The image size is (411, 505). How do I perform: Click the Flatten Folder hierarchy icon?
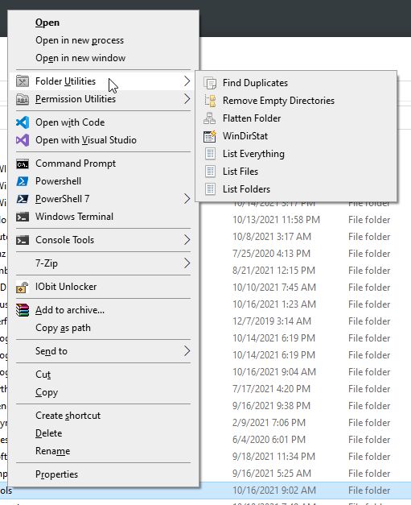click(210, 118)
